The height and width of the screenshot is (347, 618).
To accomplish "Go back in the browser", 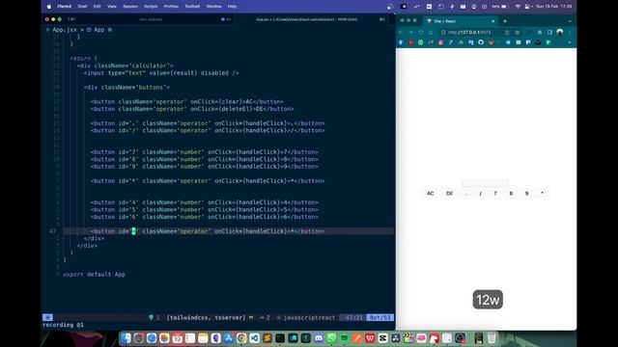I will (401, 32).
